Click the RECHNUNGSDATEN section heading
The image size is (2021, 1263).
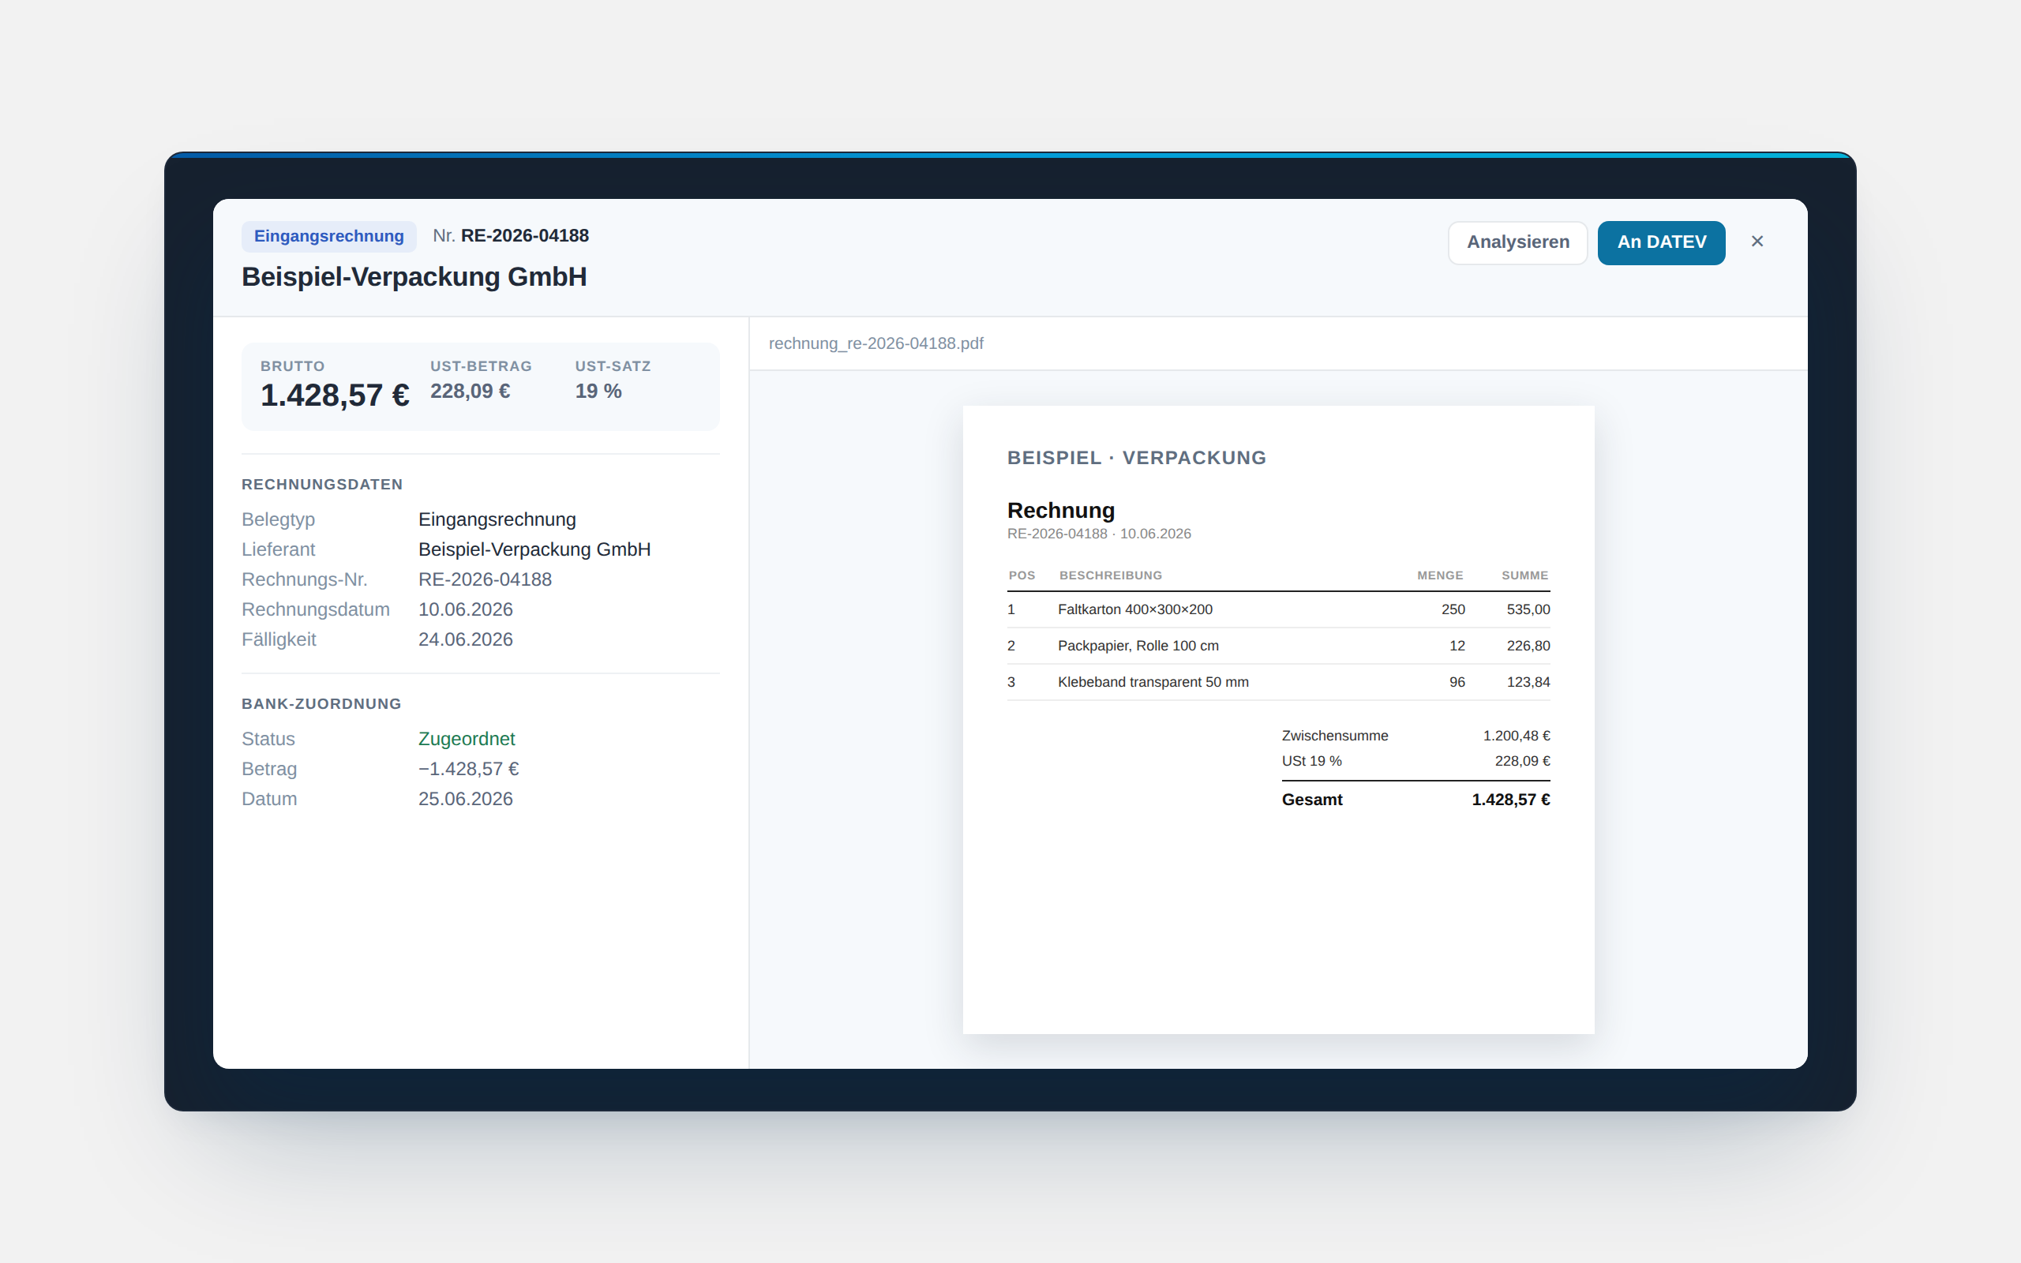[322, 485]
